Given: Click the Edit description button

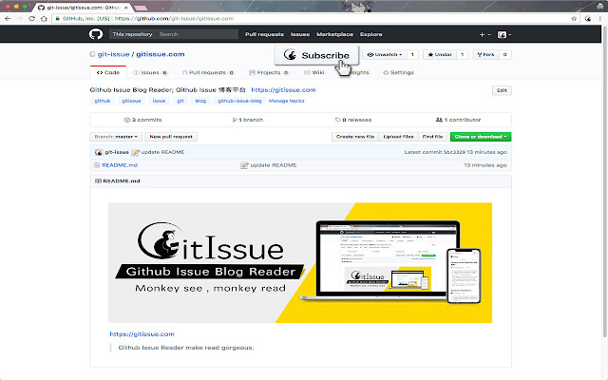Looking at the screenshot, I should tap(502, 90).
